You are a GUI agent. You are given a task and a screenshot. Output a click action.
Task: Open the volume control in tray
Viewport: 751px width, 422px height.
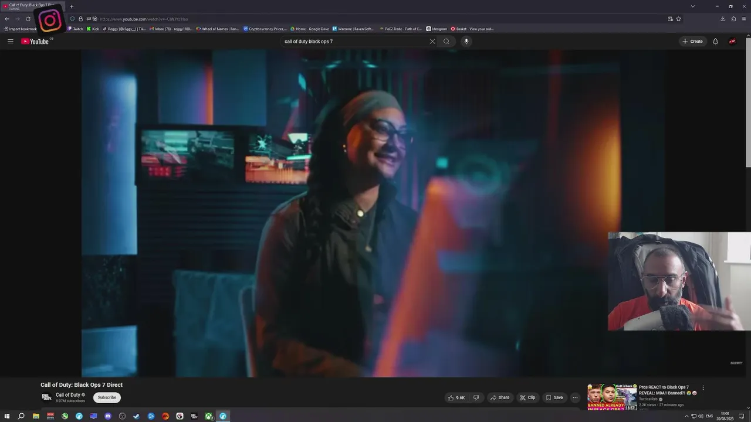[701, 416]
